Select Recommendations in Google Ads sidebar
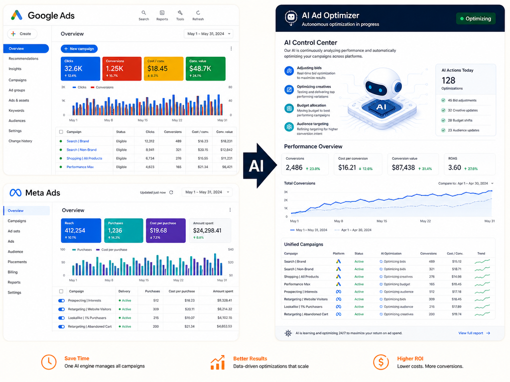510x382 pixels. pos(23,59)
